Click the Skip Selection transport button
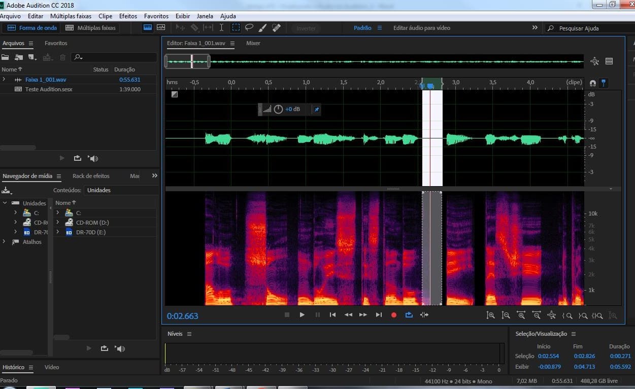 click(424, 315)
